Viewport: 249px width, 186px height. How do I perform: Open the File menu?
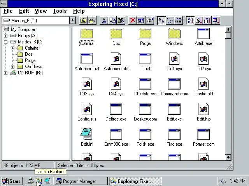point(8,11)
